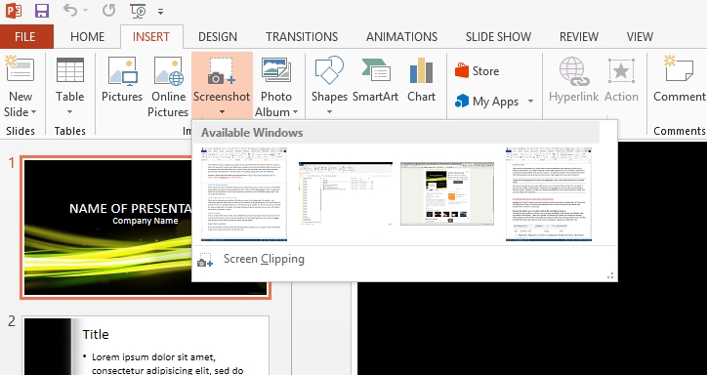The width and height of the screenshot is (707, 375).
Task: Save the presentation with floppy disk icon
Action: [42, 11]
